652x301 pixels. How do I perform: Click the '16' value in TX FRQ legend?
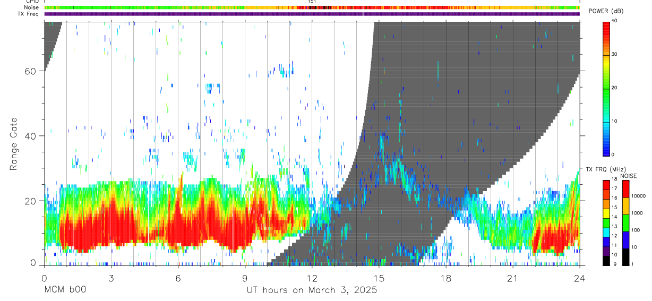[614, 198]
